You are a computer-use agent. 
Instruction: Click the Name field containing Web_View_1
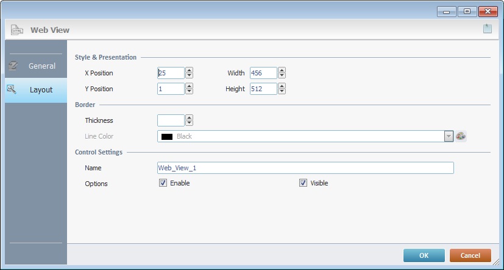(x=305, y=168)
